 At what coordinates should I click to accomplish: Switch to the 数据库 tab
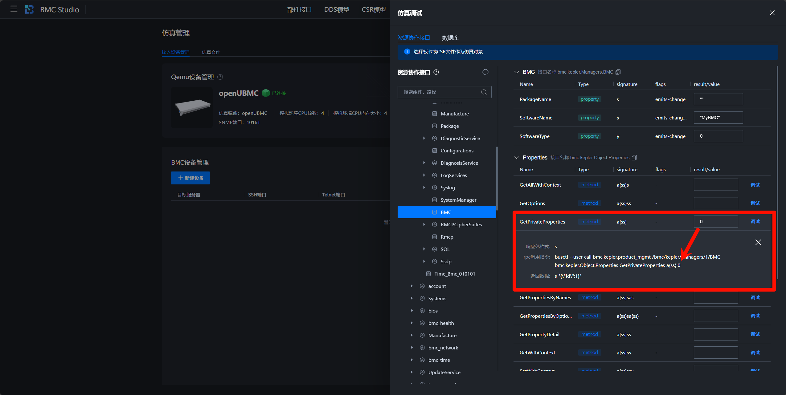coord(450,38)
